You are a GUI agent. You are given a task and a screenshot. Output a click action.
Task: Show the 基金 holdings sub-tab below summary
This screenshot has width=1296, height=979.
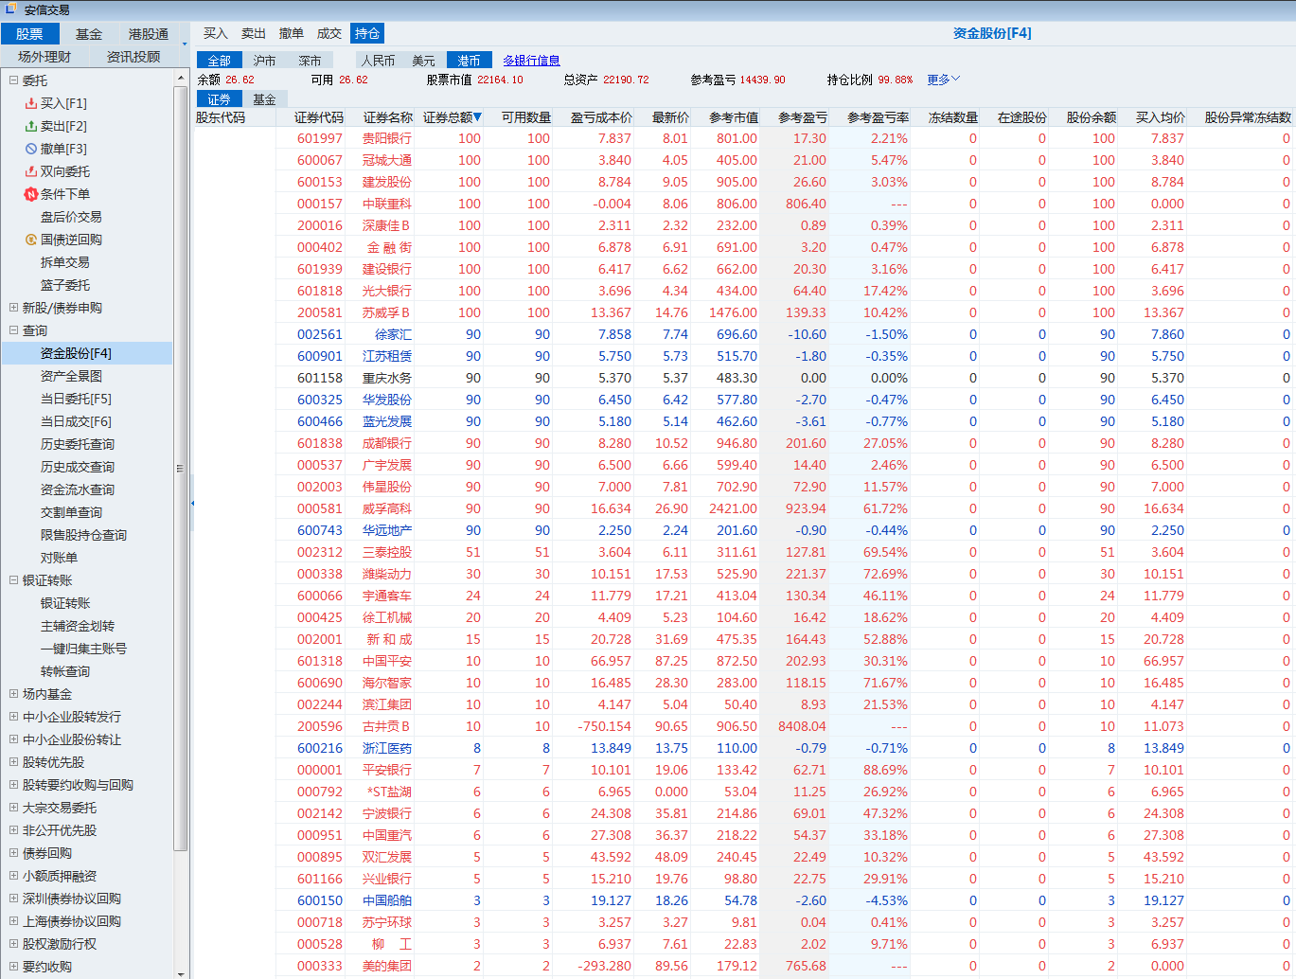[x=265, y=99]
